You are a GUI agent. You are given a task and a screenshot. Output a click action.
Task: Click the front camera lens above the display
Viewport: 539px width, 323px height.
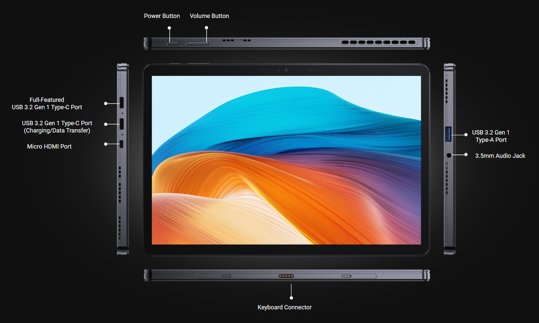click(286, 70)
